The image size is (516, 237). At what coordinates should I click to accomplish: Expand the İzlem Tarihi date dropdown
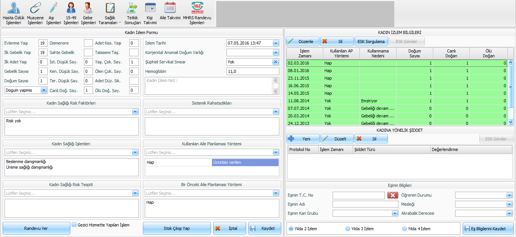pyautogui.click(x=276, y=43)
